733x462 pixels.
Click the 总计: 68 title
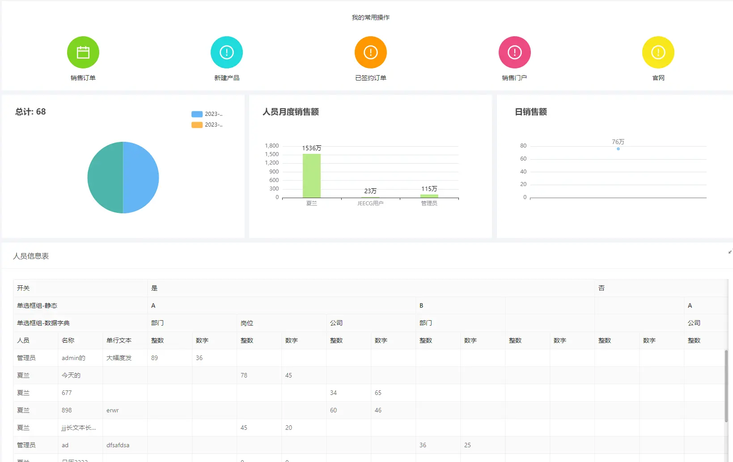click(x=30, y=112)
